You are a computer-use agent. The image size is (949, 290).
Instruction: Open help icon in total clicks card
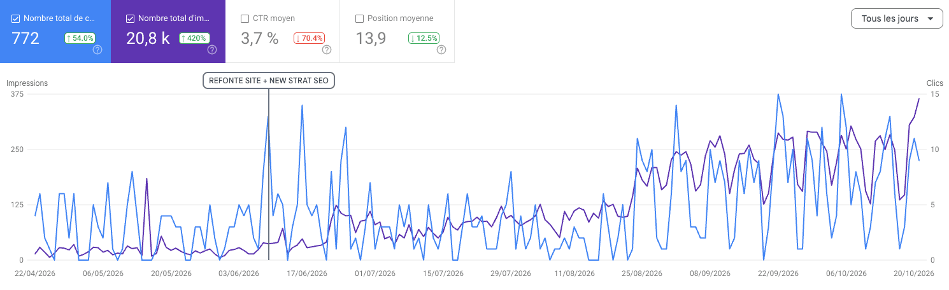(97, 50)
